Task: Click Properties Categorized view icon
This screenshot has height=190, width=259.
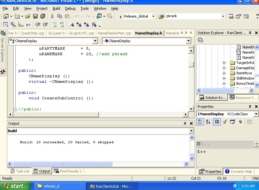Action: coord(200,122)
